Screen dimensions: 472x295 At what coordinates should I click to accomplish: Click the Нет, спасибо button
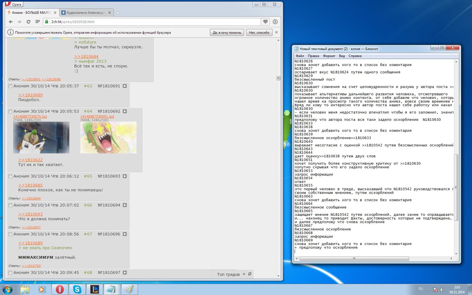pyautogui.click(x=259, y=33)
